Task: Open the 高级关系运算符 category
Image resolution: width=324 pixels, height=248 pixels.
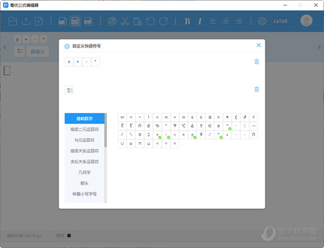Action: click(85, 151)
